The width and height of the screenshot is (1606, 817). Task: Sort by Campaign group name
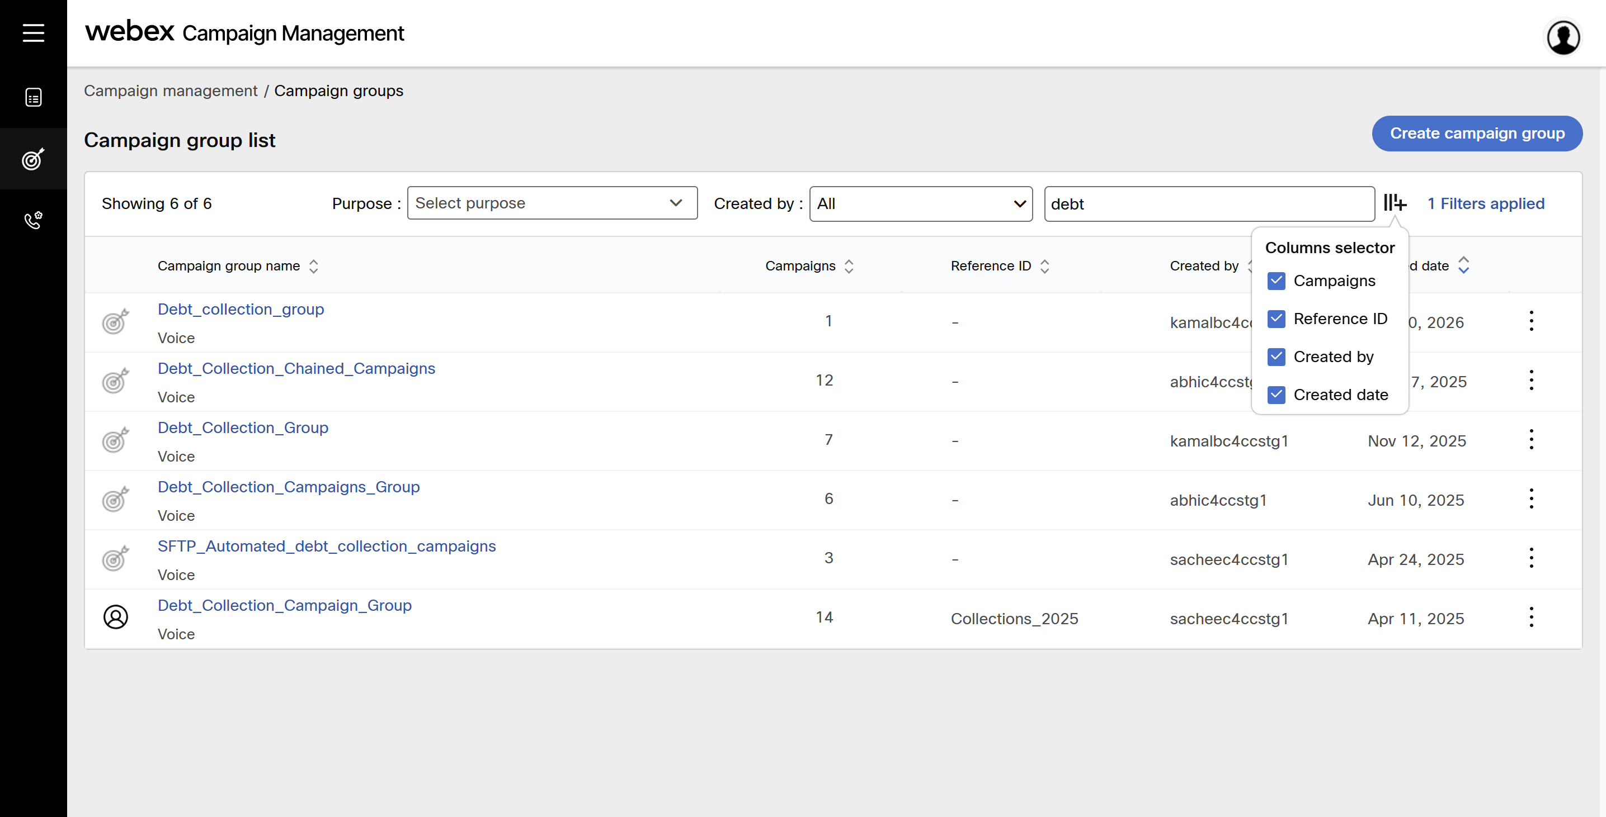314,266
